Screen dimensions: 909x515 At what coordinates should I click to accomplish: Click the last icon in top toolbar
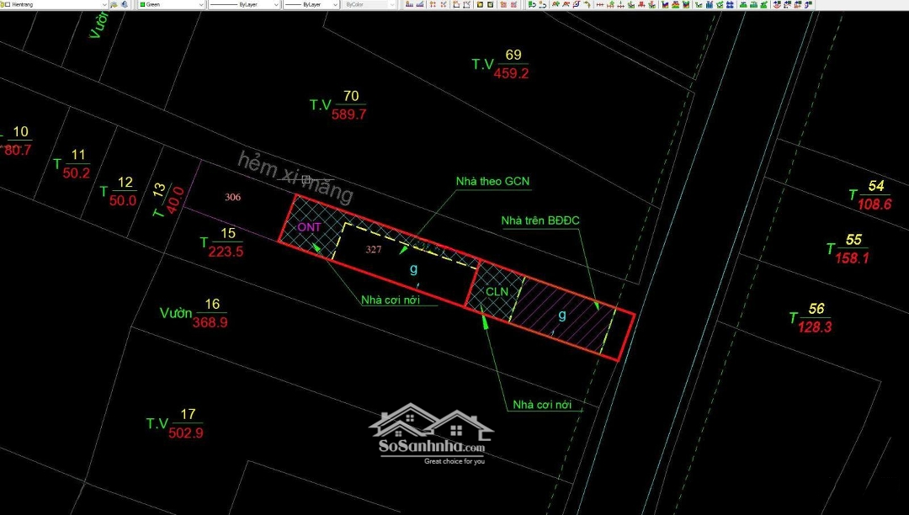pyautogui.click(x=809, y=4)
